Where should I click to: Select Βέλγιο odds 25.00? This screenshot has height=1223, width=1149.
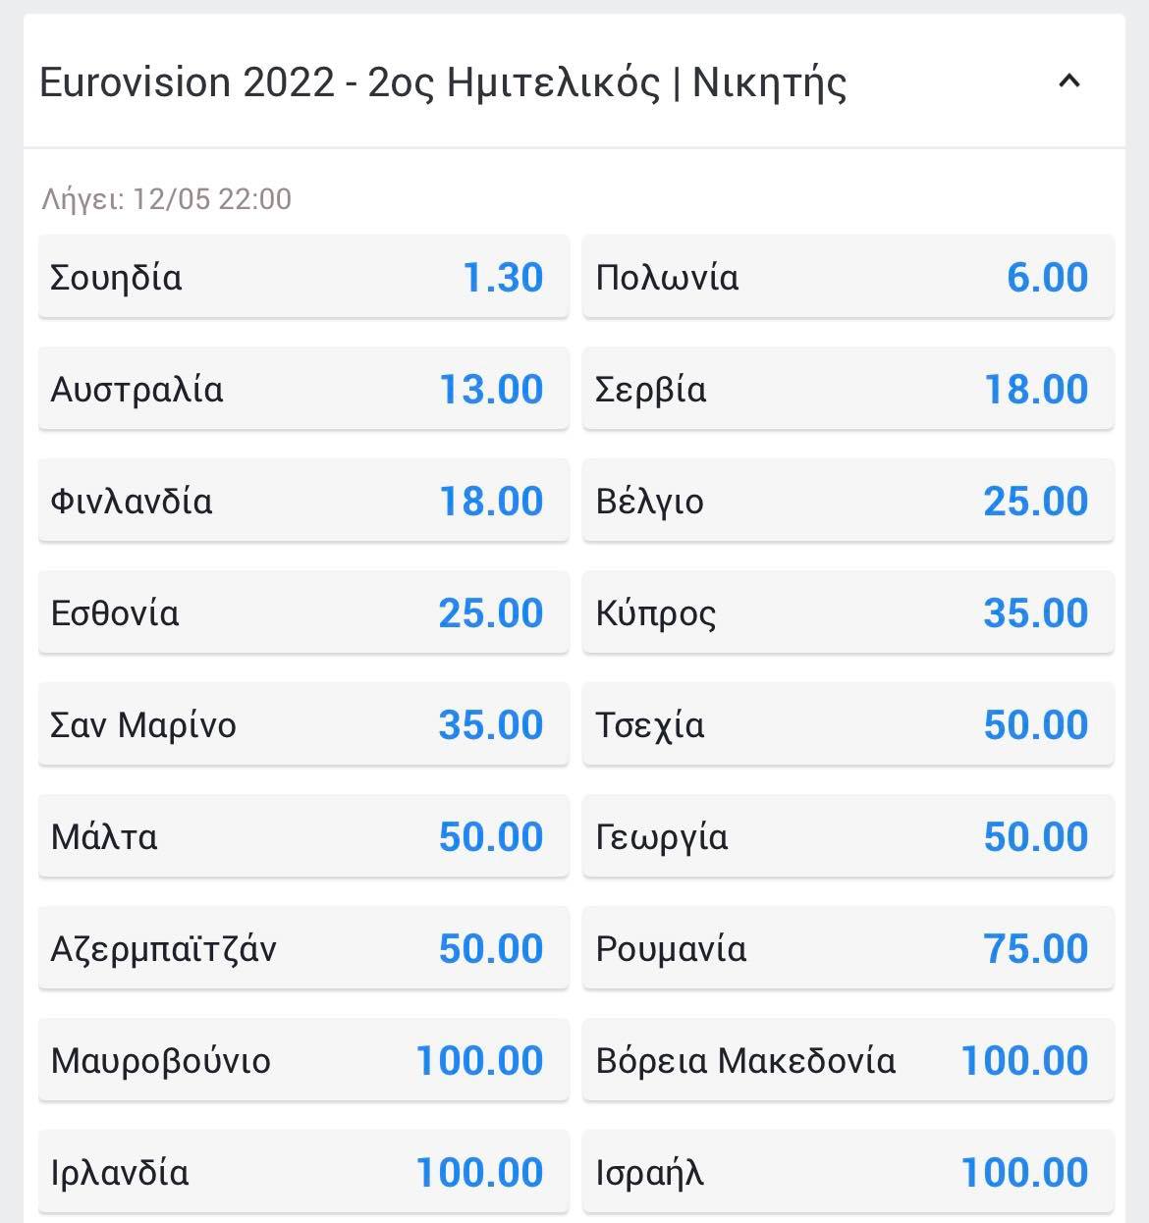848,501
